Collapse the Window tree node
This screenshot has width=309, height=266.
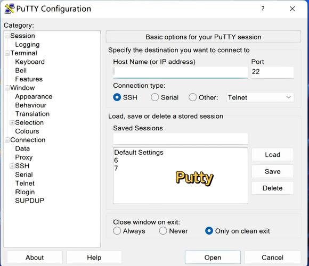click(x=7, y=88)
